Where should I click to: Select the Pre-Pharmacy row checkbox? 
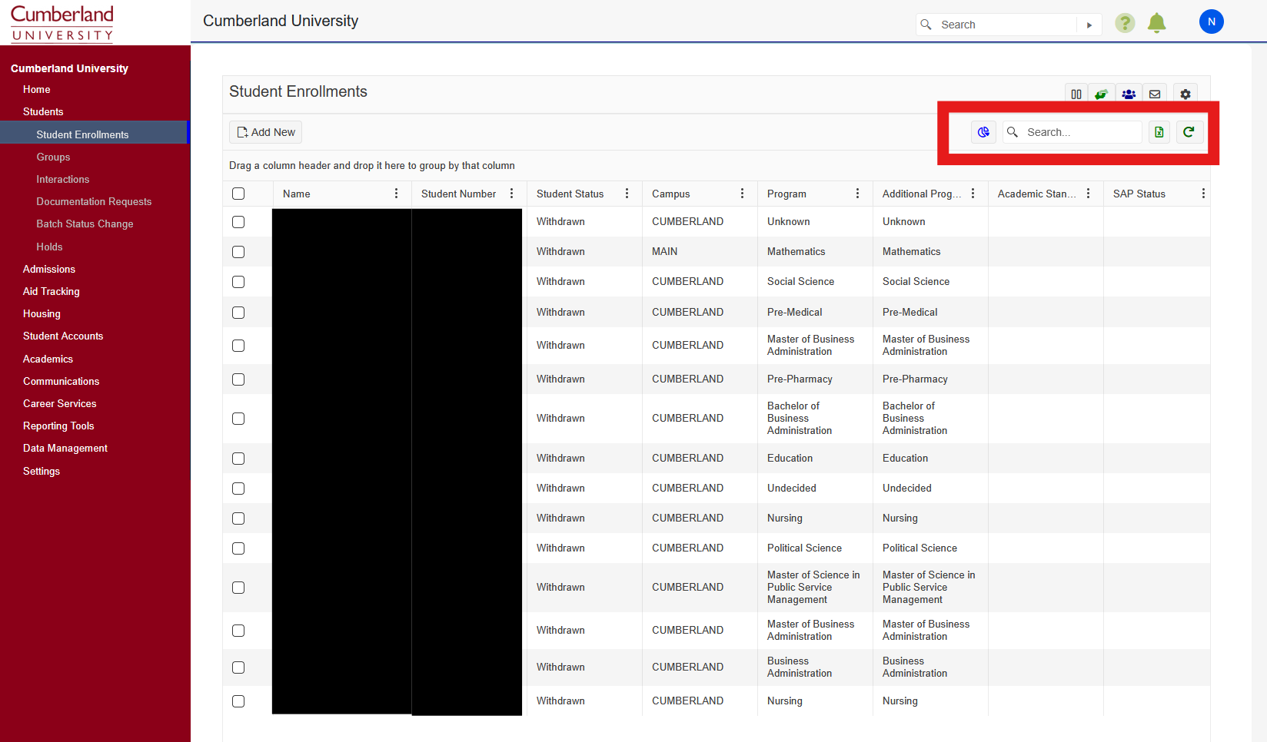(238, 379)
